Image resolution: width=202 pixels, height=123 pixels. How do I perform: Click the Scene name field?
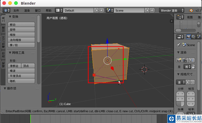129,11
